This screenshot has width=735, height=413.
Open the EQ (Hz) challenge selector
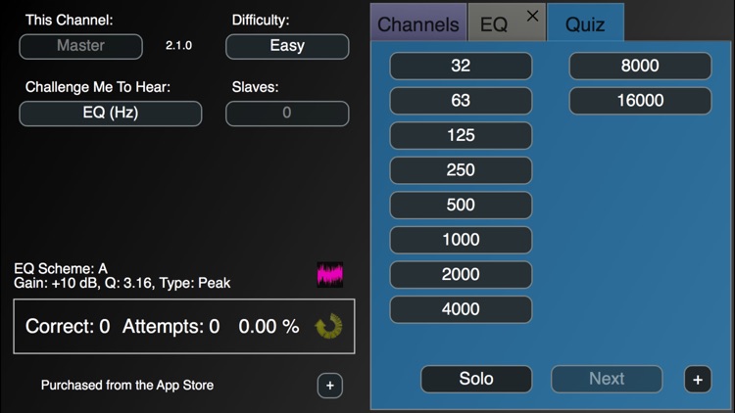click(111, 114)
